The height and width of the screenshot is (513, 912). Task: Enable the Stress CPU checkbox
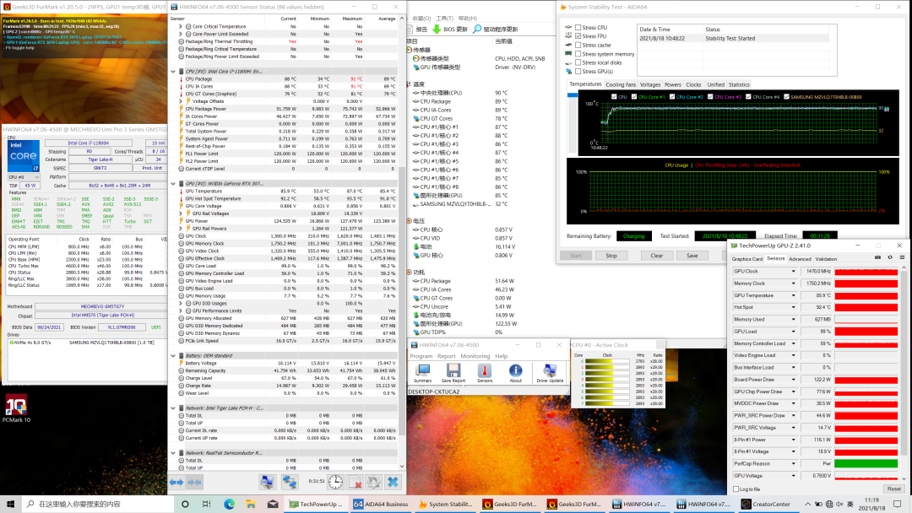click(578, 28)
